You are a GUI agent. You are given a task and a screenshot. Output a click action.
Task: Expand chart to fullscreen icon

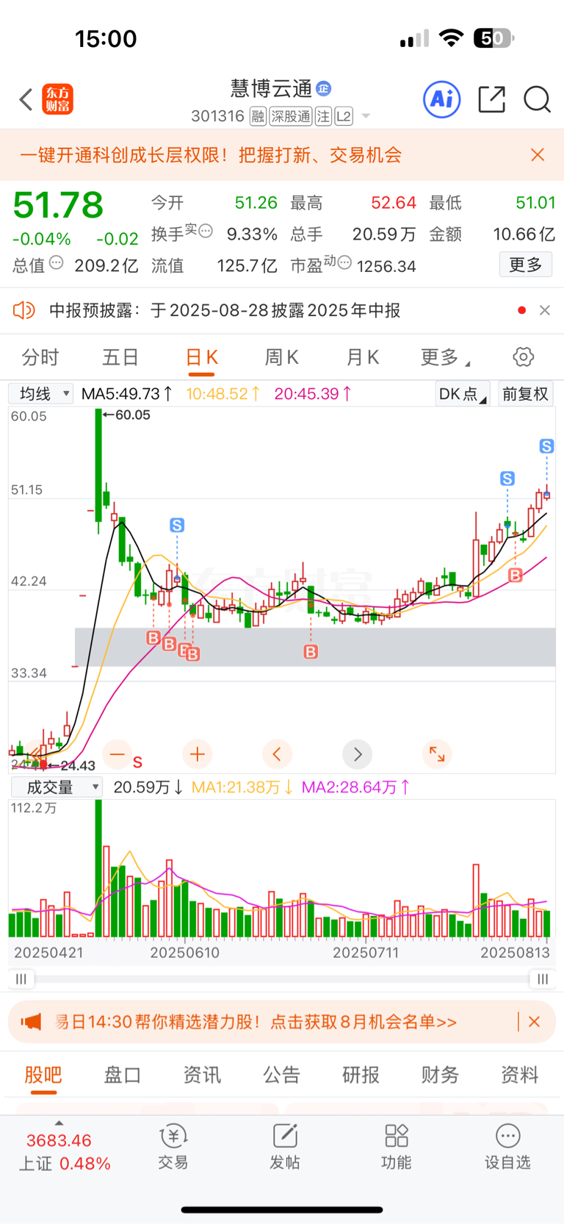[437, 754]
